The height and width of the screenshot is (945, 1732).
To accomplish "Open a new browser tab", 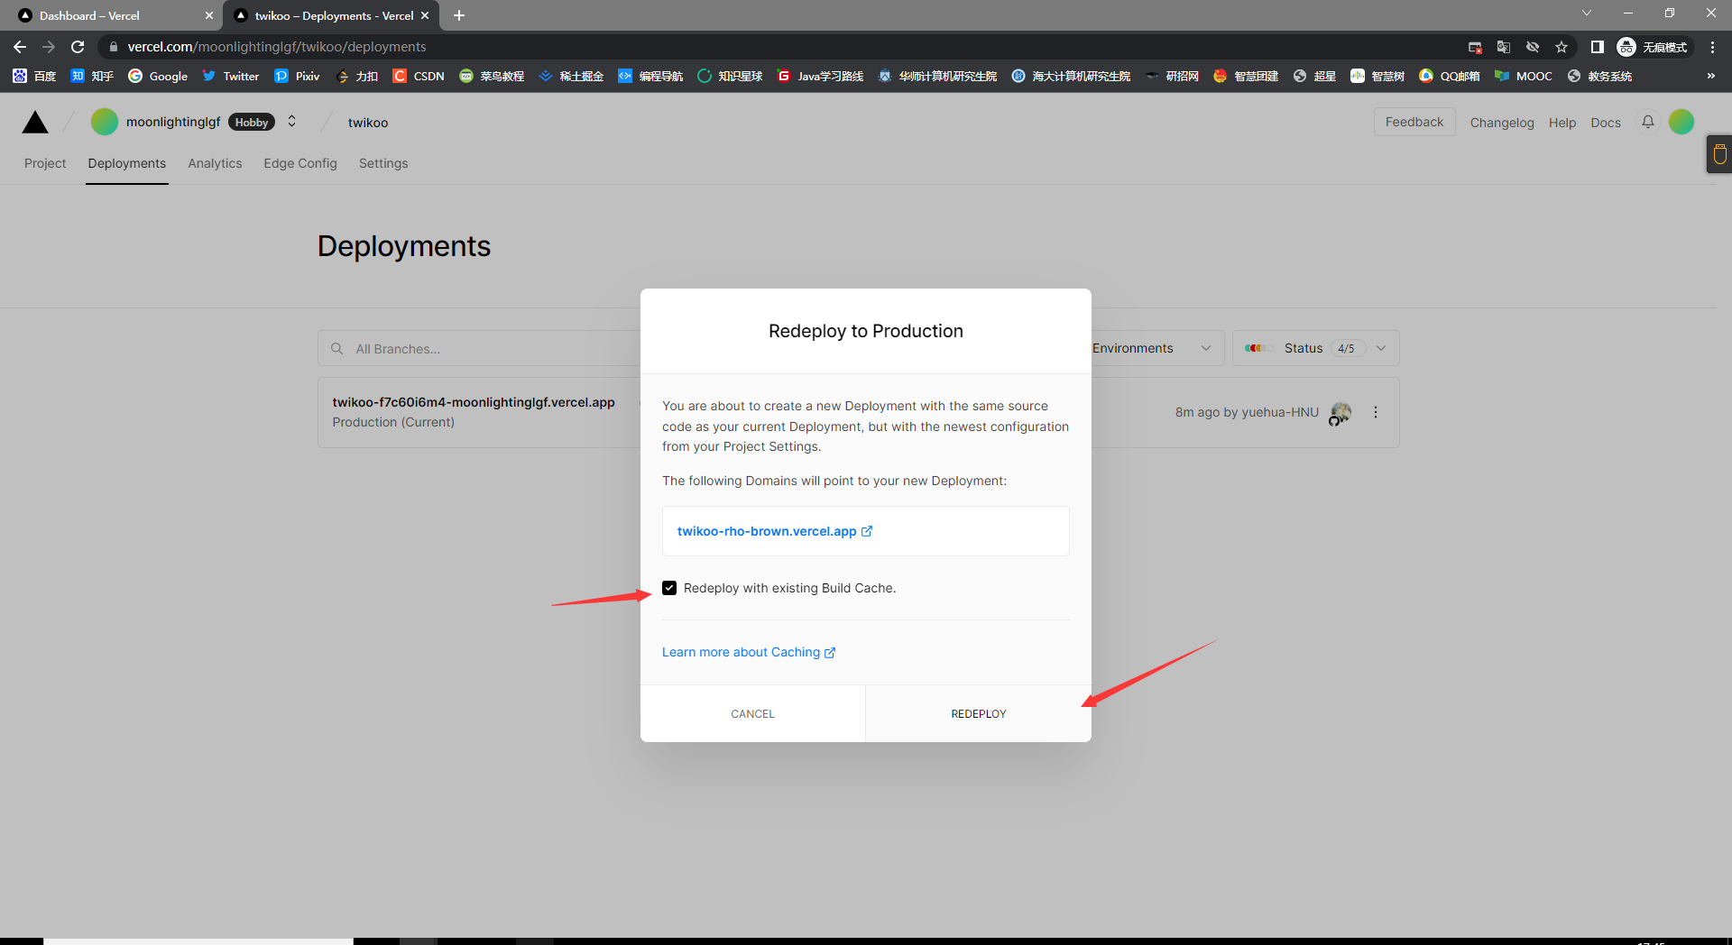I will [x=459, y=15].
